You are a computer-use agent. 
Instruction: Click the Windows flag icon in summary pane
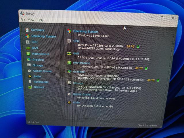click(69, 31)
